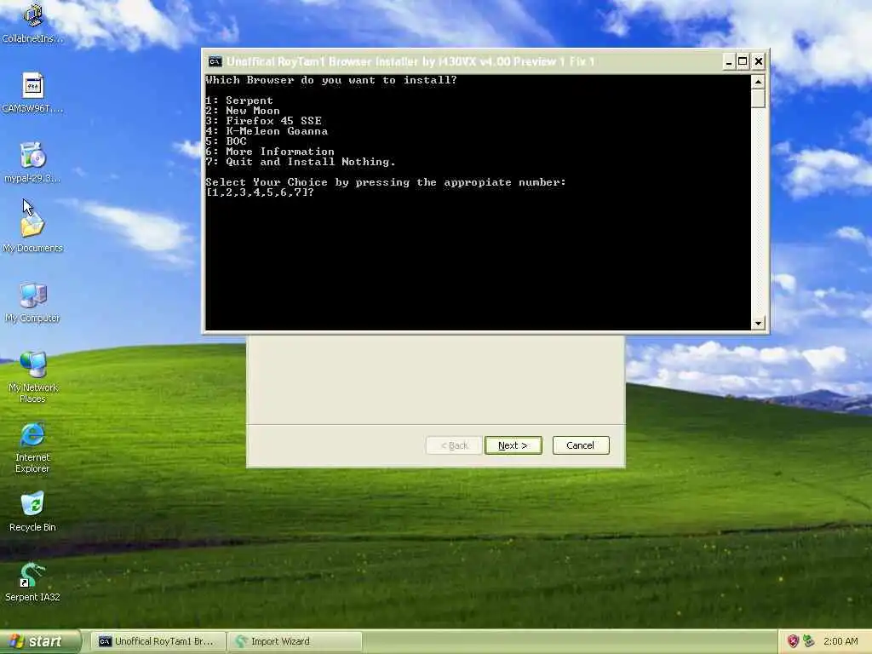The image size is (872, 654).
Task: Click the console scrollbar down arrow
Action: (757, 323)
